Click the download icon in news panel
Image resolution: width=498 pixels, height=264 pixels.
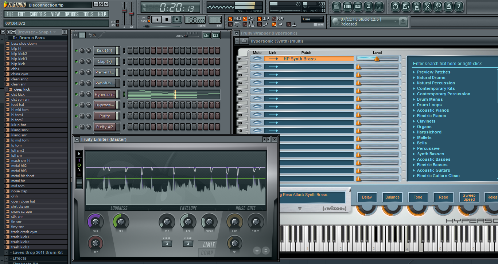(402, 22)
